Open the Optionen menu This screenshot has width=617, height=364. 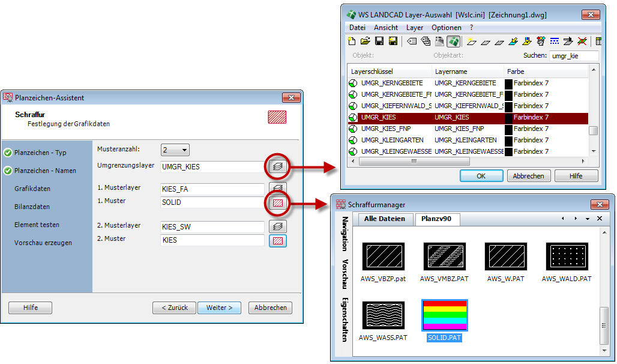click(447, 28)
